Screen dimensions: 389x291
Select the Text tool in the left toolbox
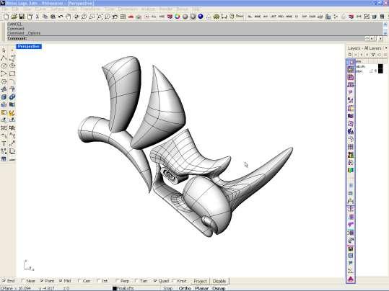pyautogui.click(x=4, y=143)
